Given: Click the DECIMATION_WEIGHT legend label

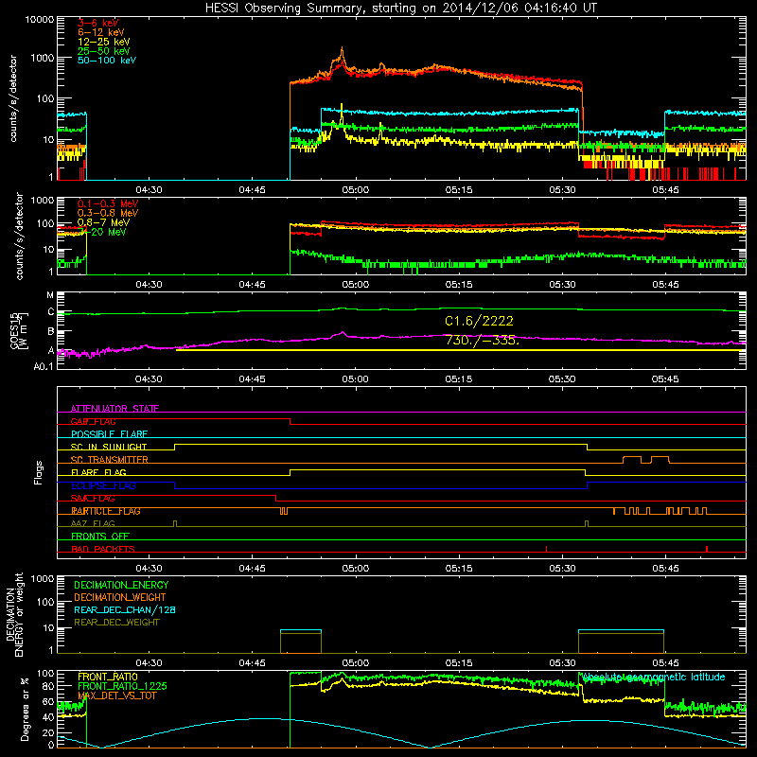Looking at the screenshot, I should [x=120, y=597].
